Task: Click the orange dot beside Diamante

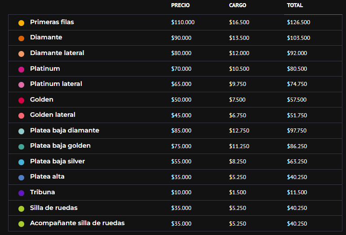Action: (21, 38)
